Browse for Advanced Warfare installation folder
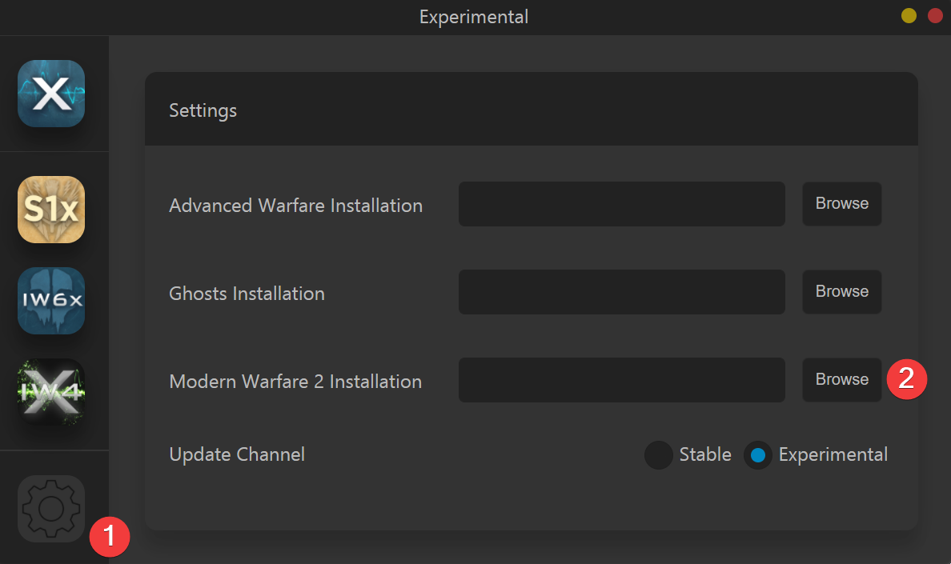The width and height of the screenshot is (951, 564). [842, 204]
